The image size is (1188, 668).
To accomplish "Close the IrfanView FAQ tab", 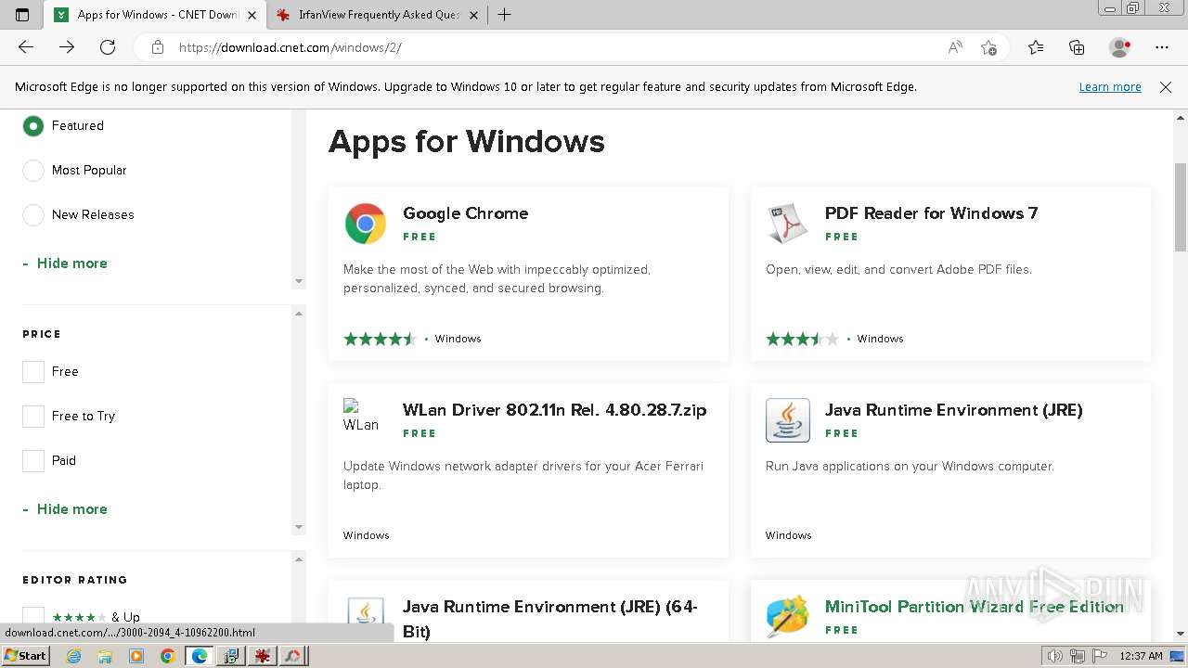I will [x=474, y=15].
